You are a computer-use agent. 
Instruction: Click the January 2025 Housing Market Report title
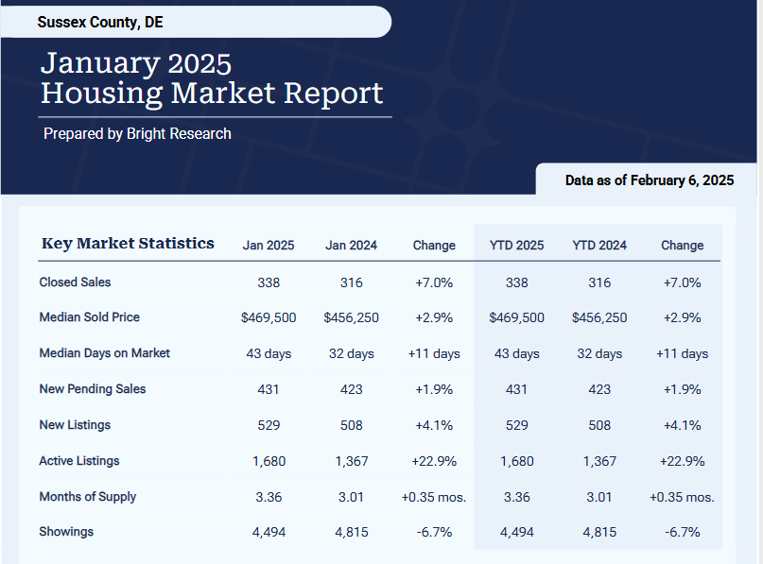click(x=212, y=78)
